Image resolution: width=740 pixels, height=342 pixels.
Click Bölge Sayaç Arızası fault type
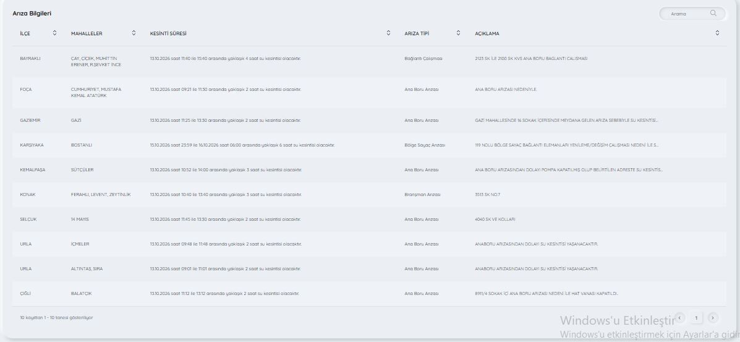pyautogui.click(x=425, y=145)
